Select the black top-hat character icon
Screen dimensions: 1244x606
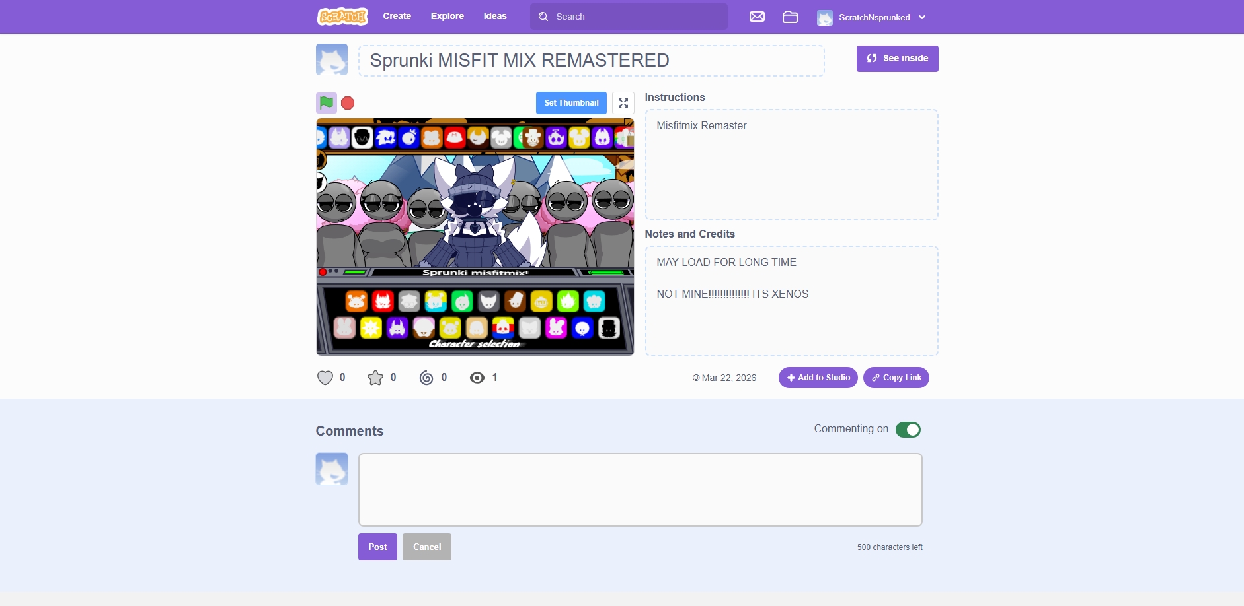point(609,327)
